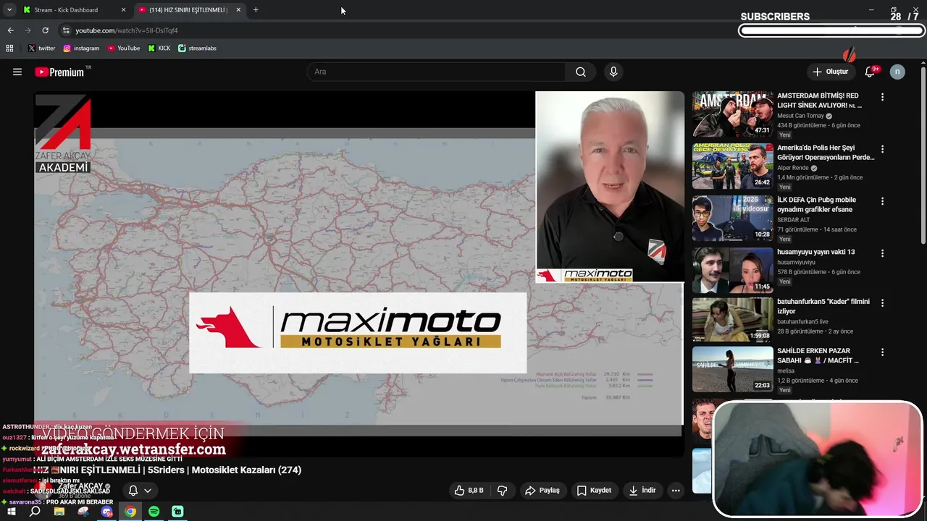This screenshot has height=521, width=927.
Task: Open instagram bookmark
Action: [x=81, y=48]
